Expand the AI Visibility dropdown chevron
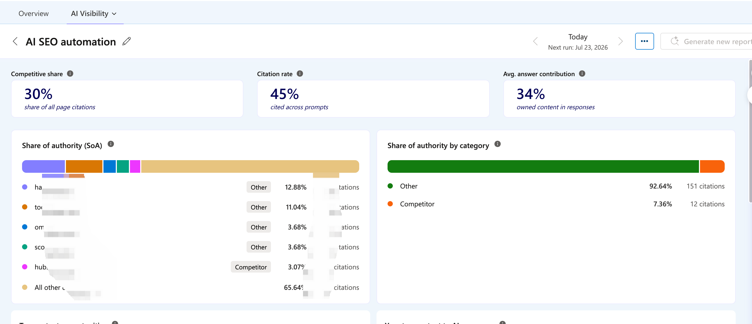 114,14
